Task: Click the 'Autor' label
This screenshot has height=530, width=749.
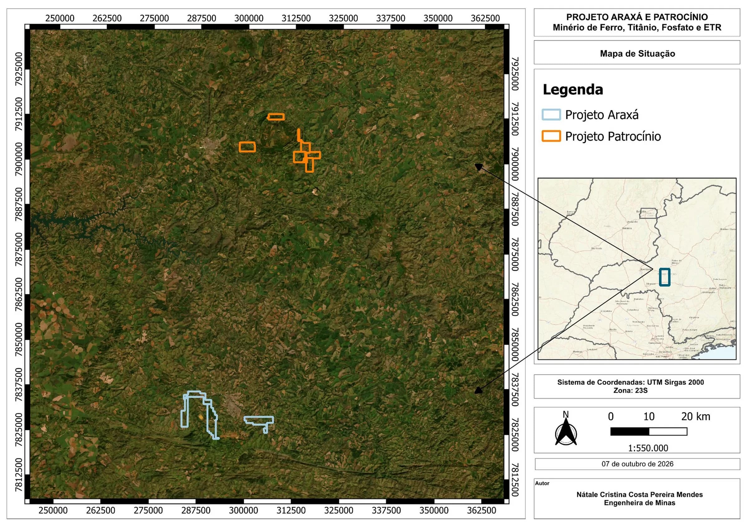Action: pos(542,483)
